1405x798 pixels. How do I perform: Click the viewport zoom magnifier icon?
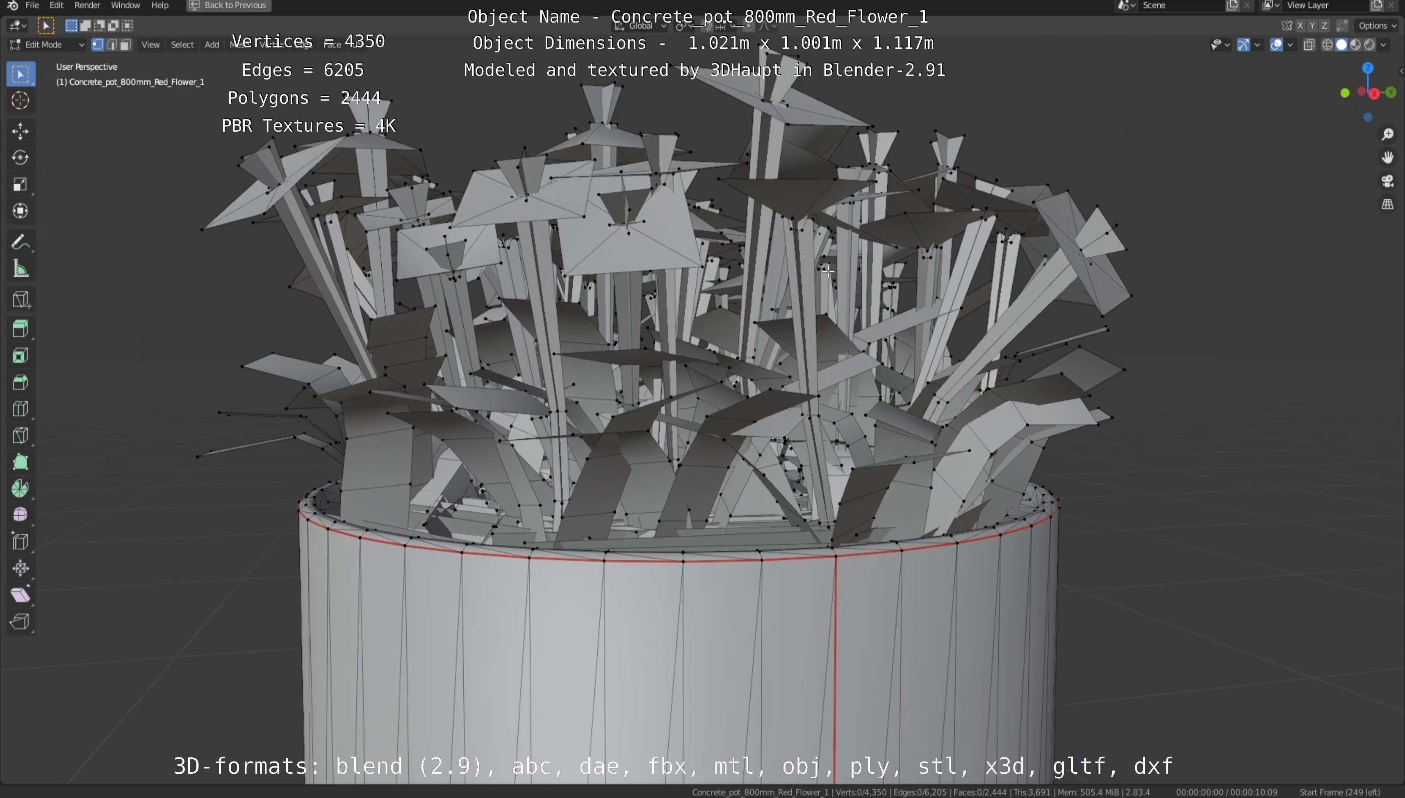tap(1387, 135)
